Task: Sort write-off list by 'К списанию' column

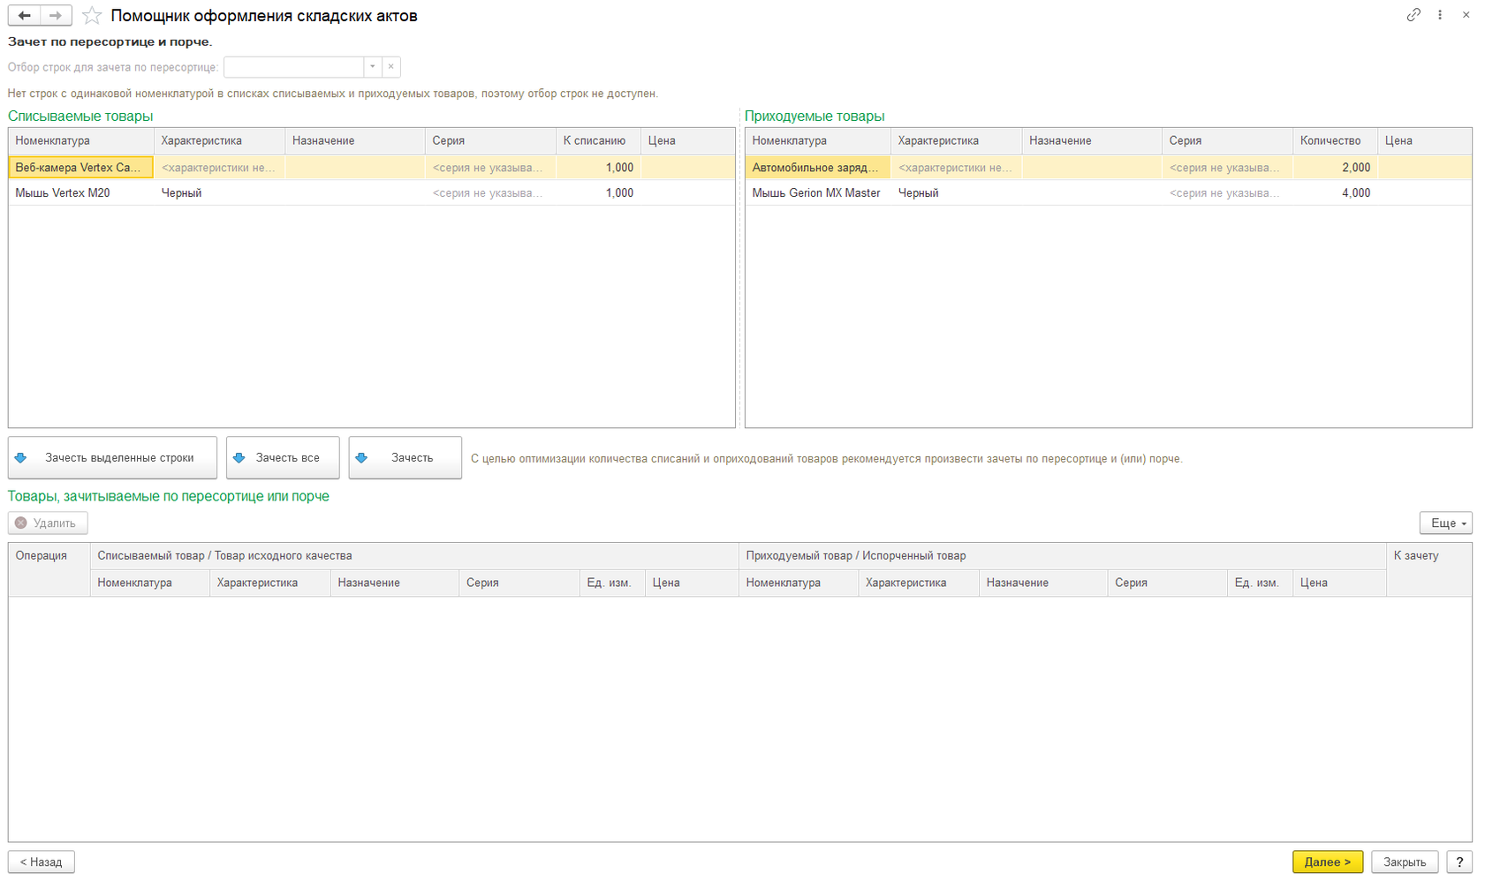Action: point(598,141)
